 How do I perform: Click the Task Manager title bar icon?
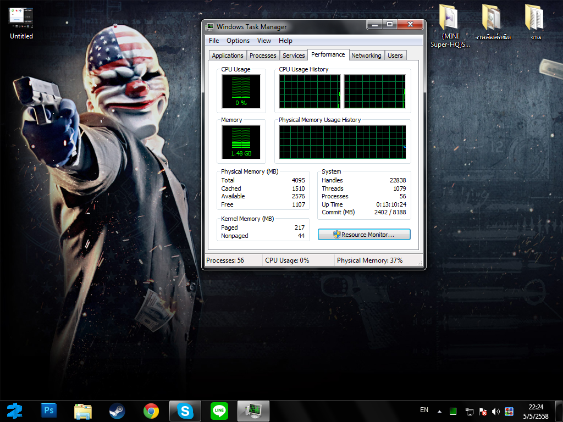coord(209,26)
